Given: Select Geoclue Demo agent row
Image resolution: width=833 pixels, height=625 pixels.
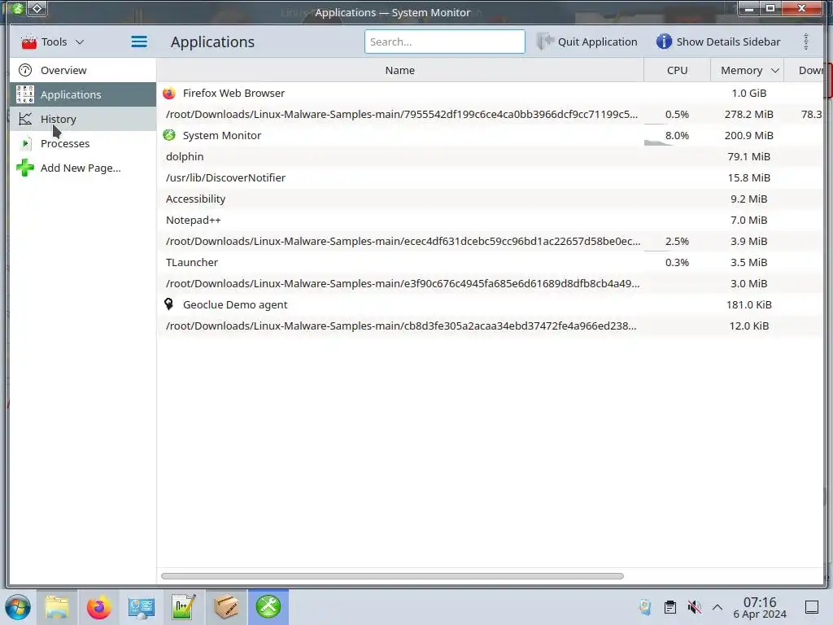Looking at the screenshot, I should [490, 304].
